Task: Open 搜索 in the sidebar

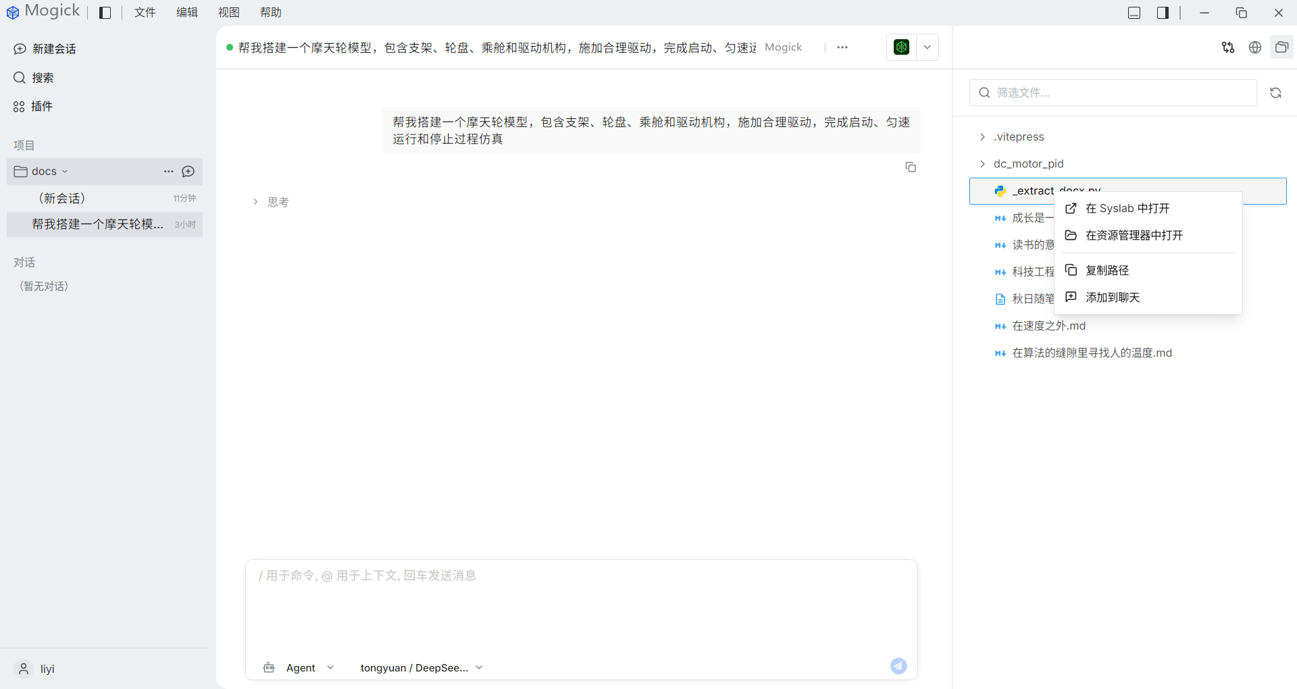Action: point(34,78)
